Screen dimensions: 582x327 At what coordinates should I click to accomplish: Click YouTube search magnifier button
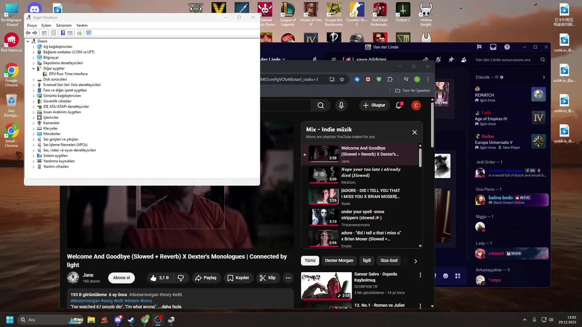coord(321,105)
